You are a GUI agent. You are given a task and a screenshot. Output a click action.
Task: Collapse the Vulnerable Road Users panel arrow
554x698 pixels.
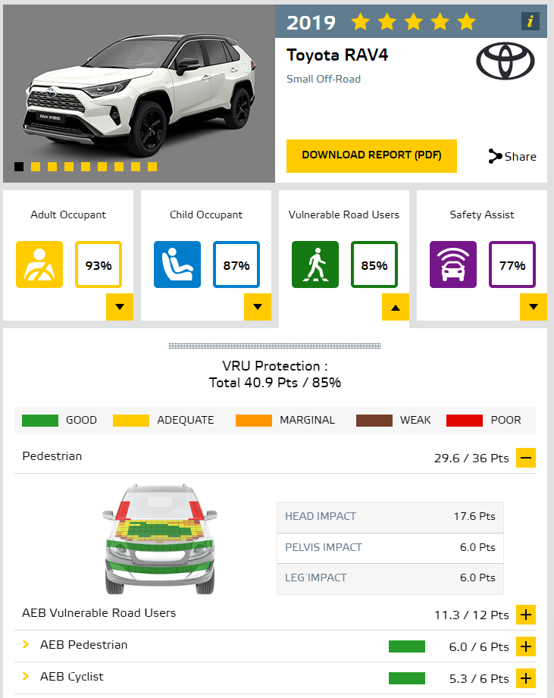coord(396,307)
